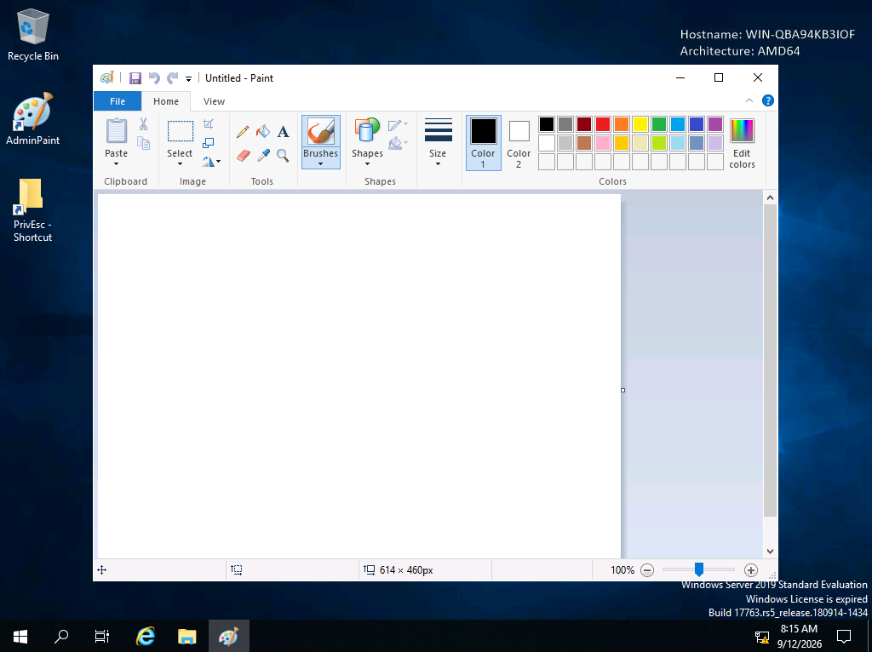Open the File menu

point(118,101)
